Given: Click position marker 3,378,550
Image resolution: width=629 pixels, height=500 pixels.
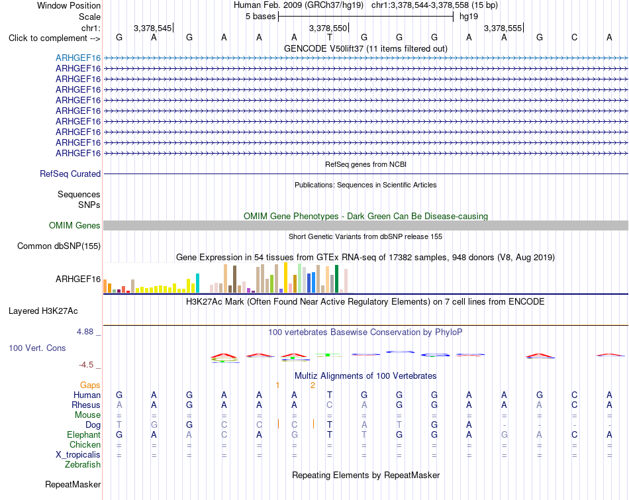Looking at the screenshot, I should 328,28.
